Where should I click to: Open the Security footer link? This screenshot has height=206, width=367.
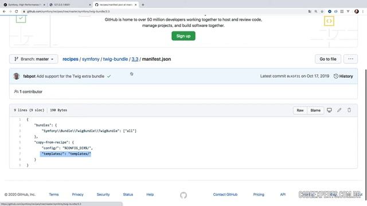tap(103, 195)
